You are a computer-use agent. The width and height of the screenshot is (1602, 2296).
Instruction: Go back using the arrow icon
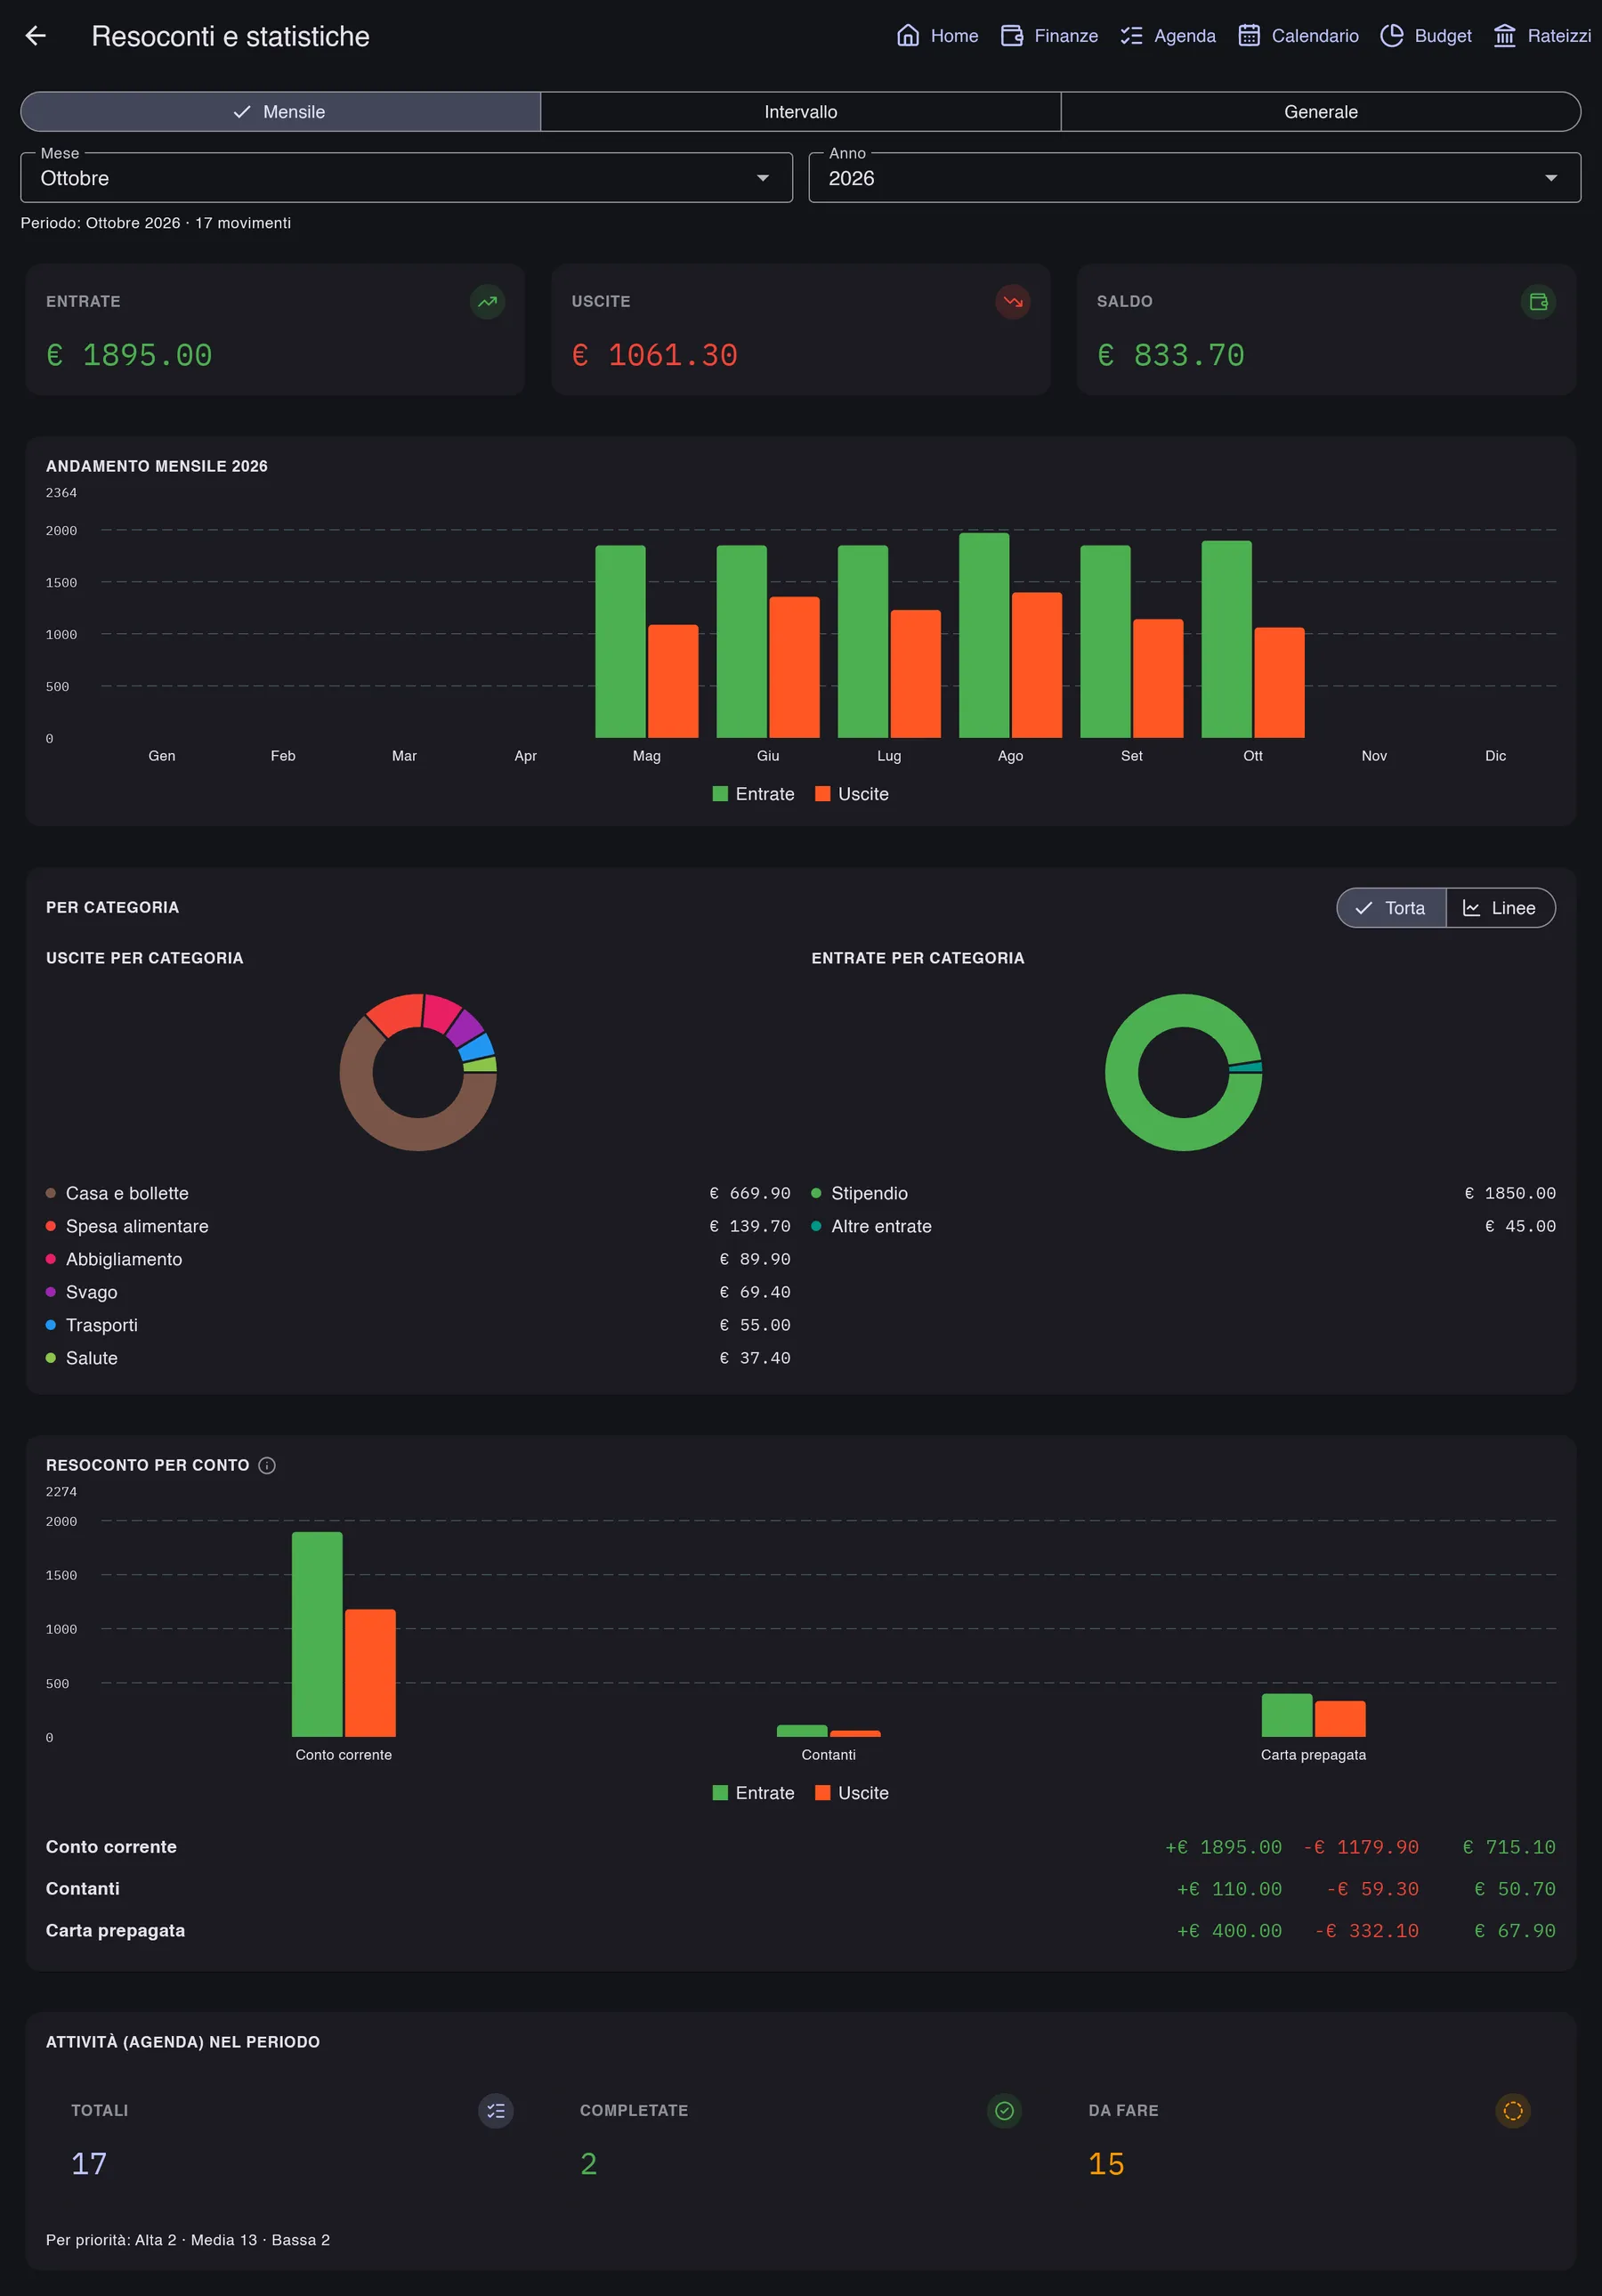[36, 36]
